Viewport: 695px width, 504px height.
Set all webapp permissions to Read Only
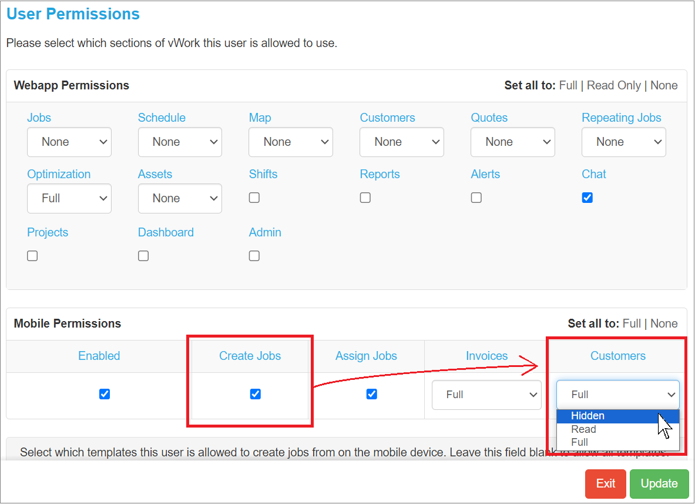pos(614,85)
